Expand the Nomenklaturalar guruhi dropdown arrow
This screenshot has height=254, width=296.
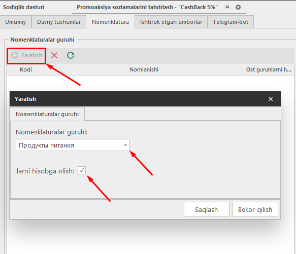tap(125, 145)
